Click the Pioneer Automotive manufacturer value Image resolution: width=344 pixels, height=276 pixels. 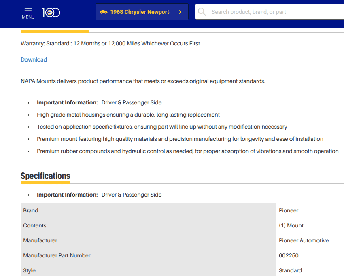tap(304, 240)
